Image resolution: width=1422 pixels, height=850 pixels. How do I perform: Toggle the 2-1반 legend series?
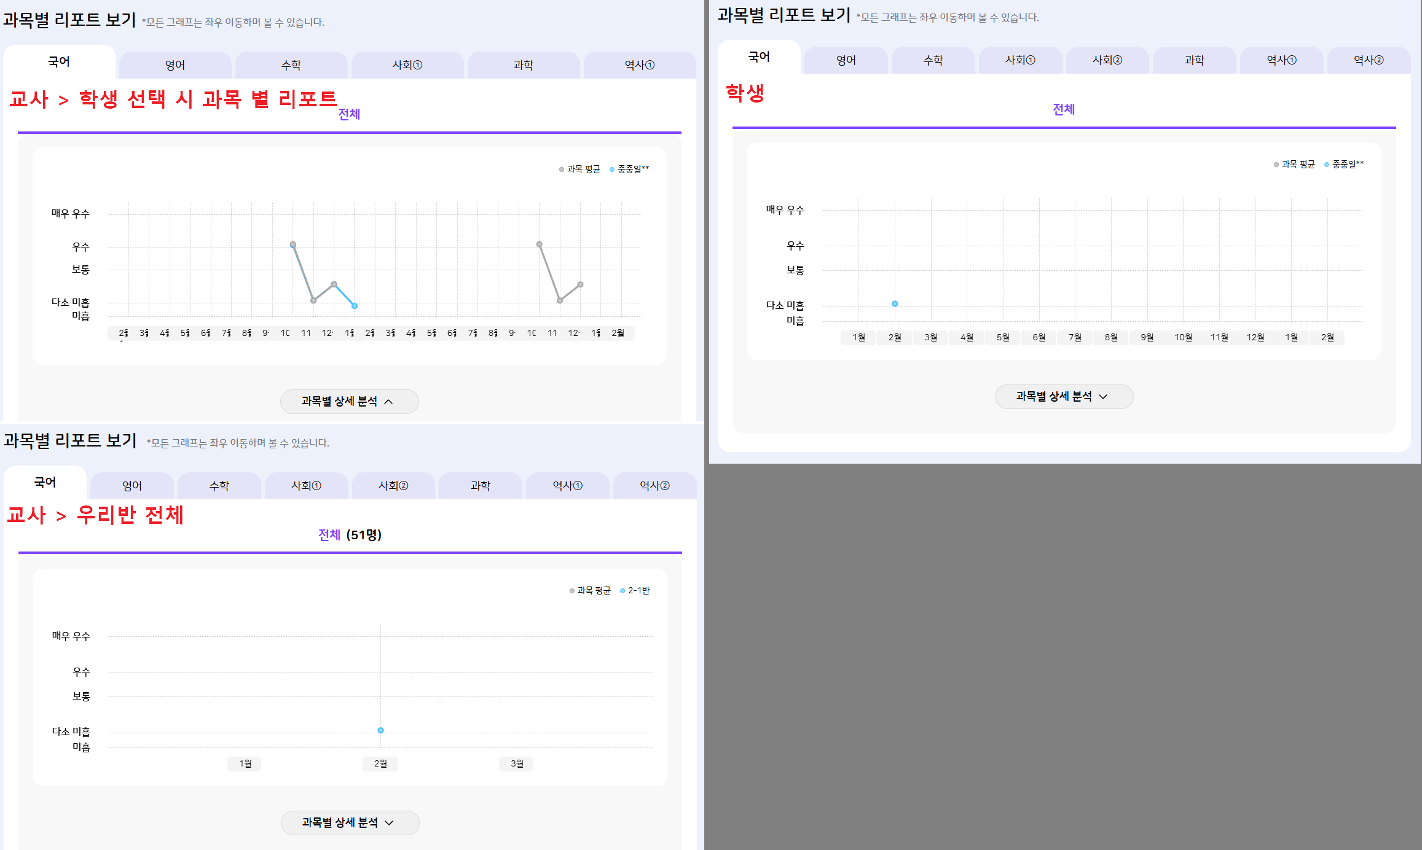pos(638,591)
